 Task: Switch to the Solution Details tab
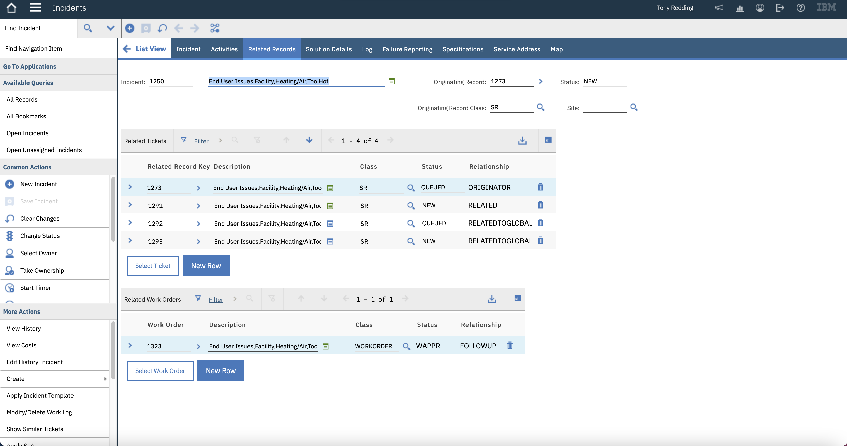(x=328, y=49)
